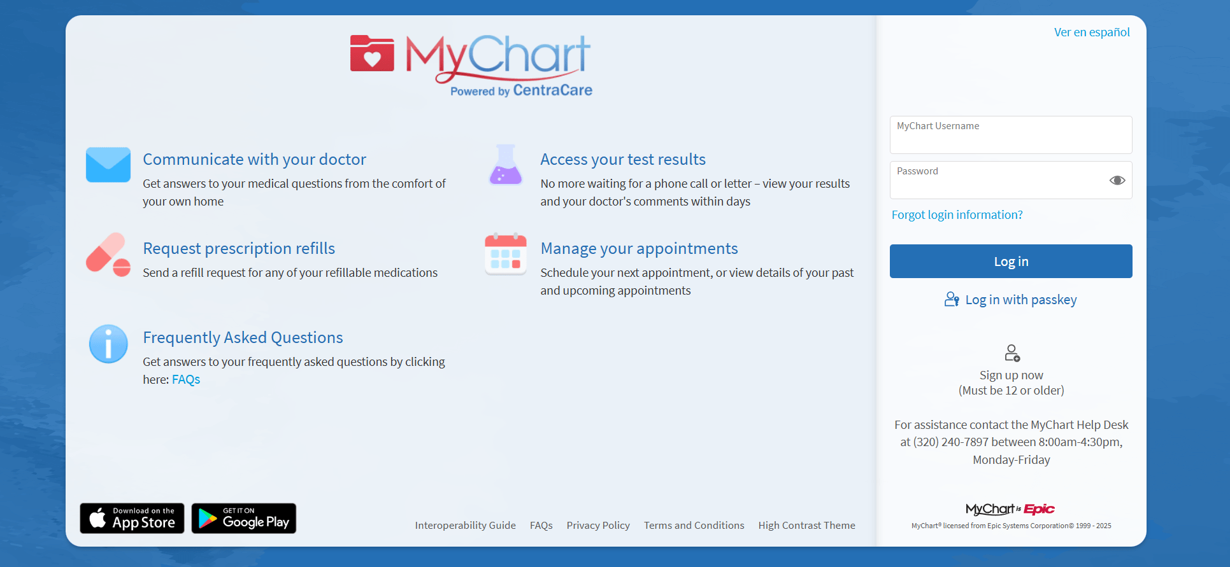Click "(Must be 12 or older)" text
The image size is (1230, 567).
1012,391
